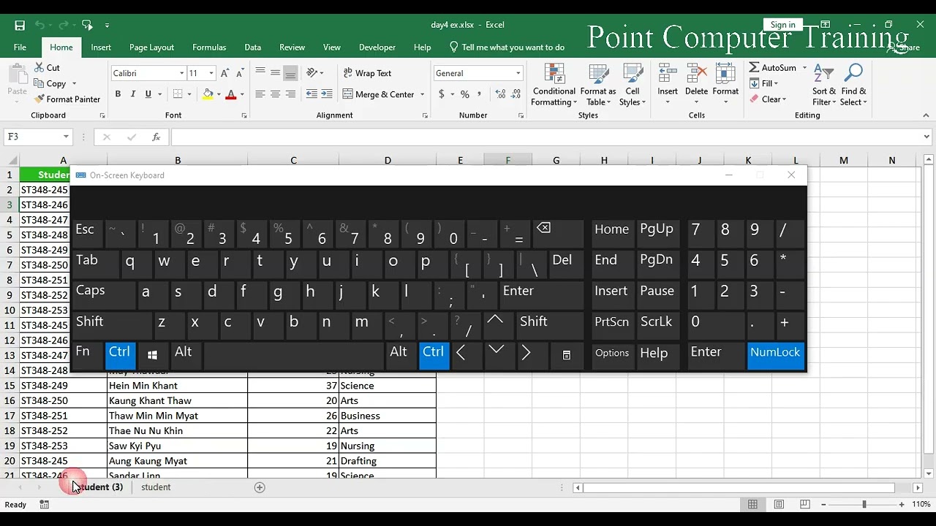Click Merge & Center
Image resolution: width=936 pixels, height=526 pixels.
pos(378,94)
